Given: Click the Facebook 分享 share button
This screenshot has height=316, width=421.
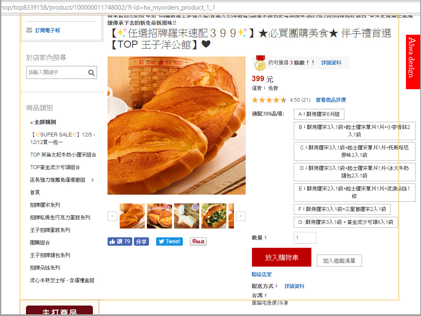Looking at the screenshot, I should pos(141,241).
